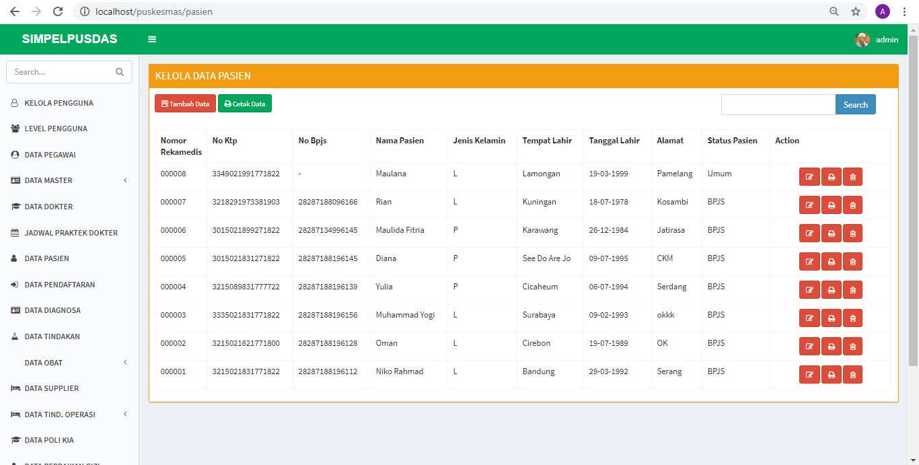Bookmark this page with the star icon

855,11
